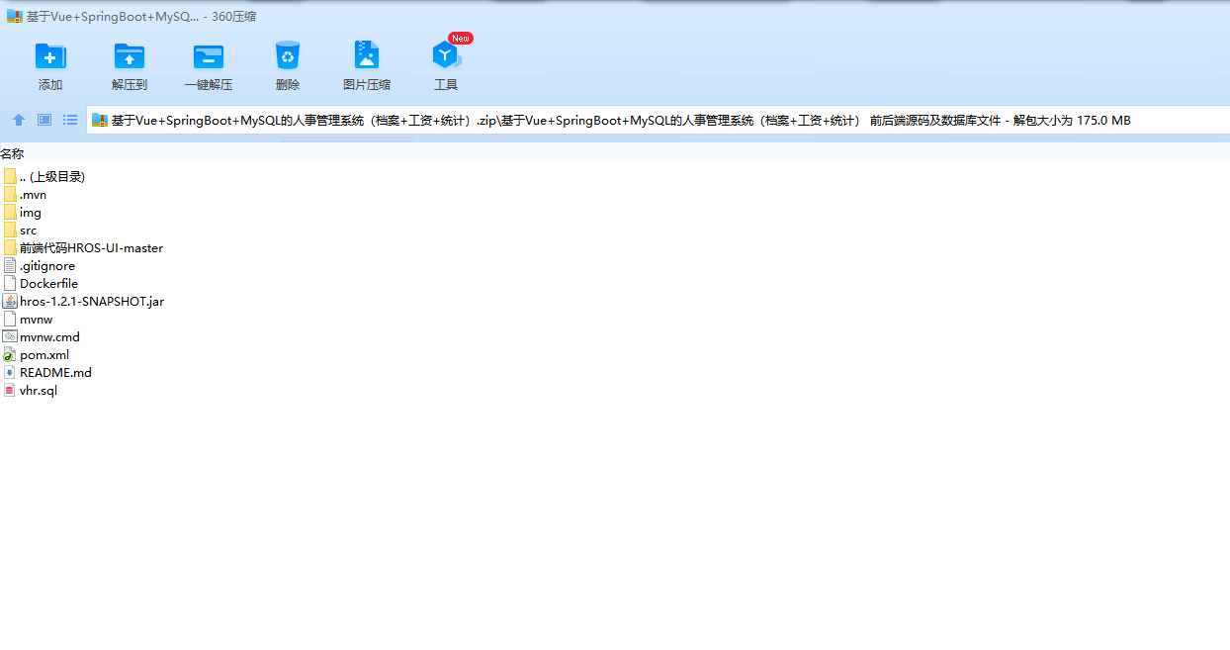Click the 添加 (Add) toolbar icon

pos(50,56)
